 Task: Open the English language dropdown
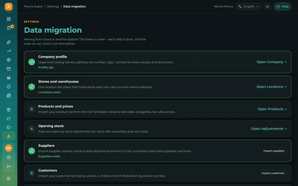pyautogui.click(x=248, y=7)
